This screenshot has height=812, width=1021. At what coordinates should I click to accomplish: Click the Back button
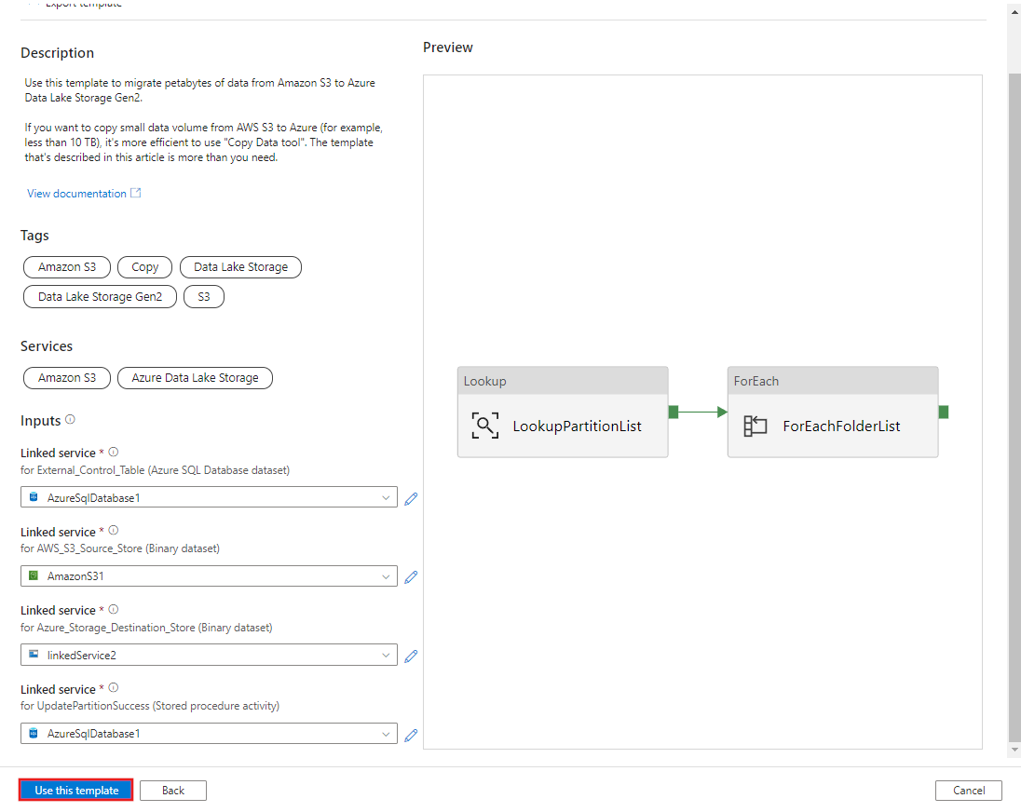[x=172, y=790]
